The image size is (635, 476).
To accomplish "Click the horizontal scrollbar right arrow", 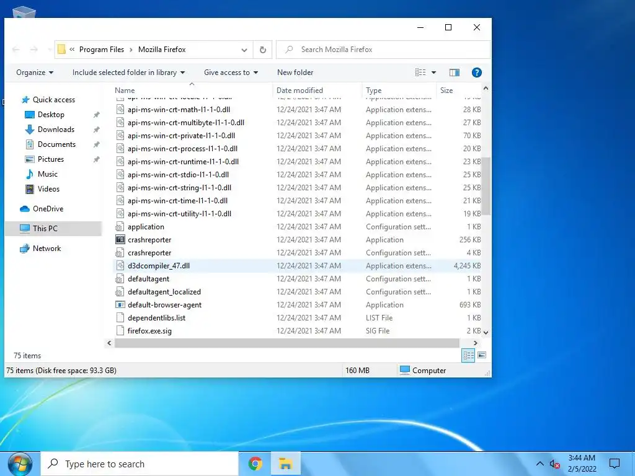I will (476, 343).
